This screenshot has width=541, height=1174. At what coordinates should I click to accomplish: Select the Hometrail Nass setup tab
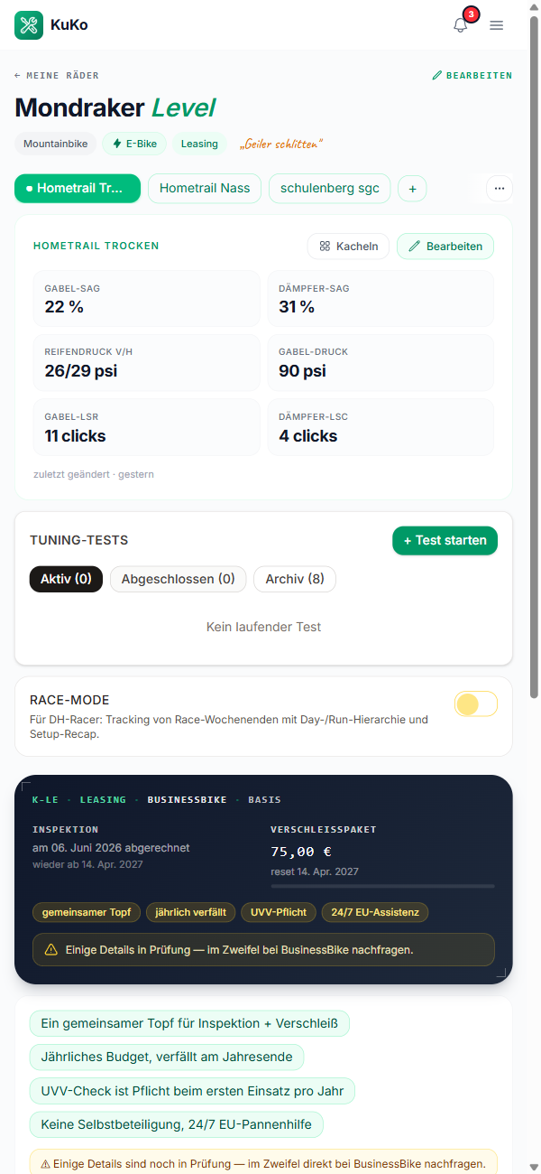pyautogui.click(x=205, y=189)
